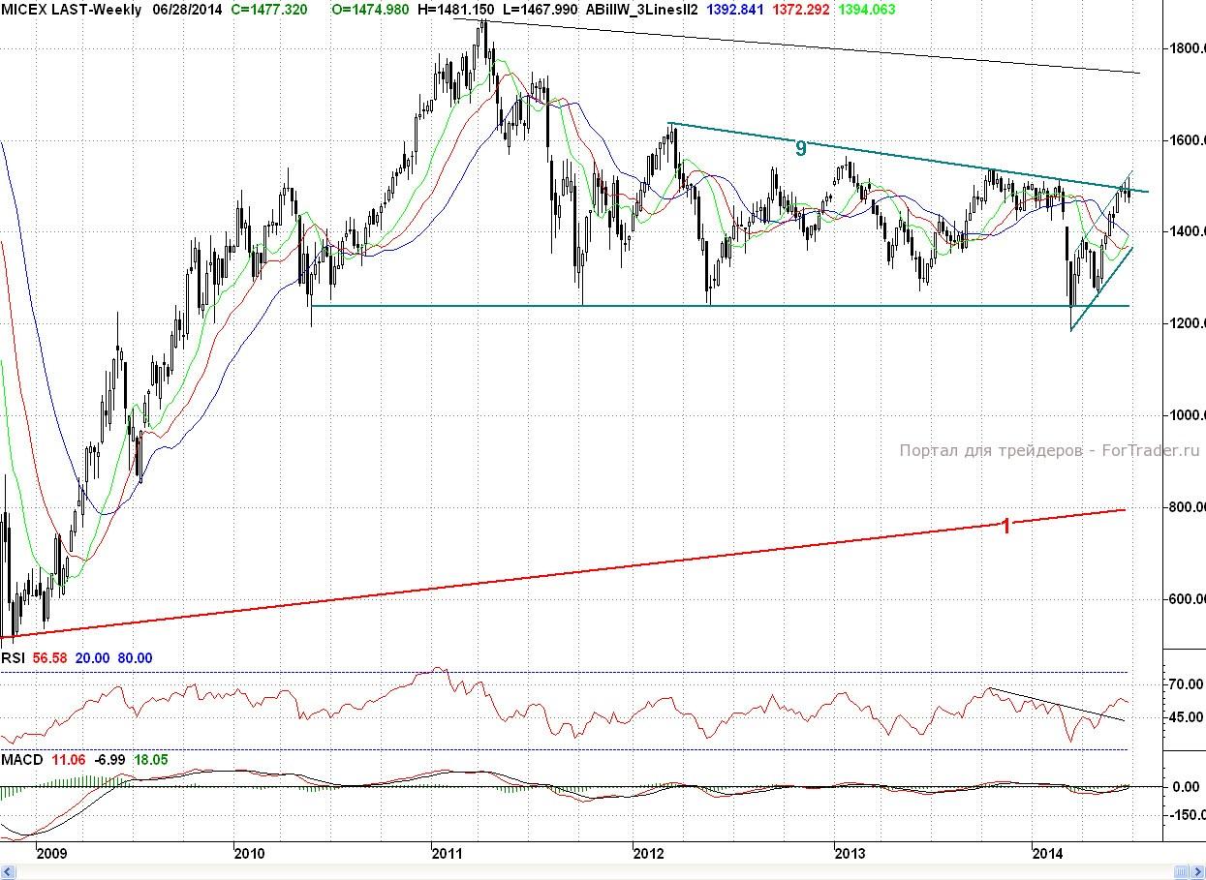The height and width of the screenshot is (880, 1206).
Task: Click the MACD indicator label
Action: [x=21, y=760]
